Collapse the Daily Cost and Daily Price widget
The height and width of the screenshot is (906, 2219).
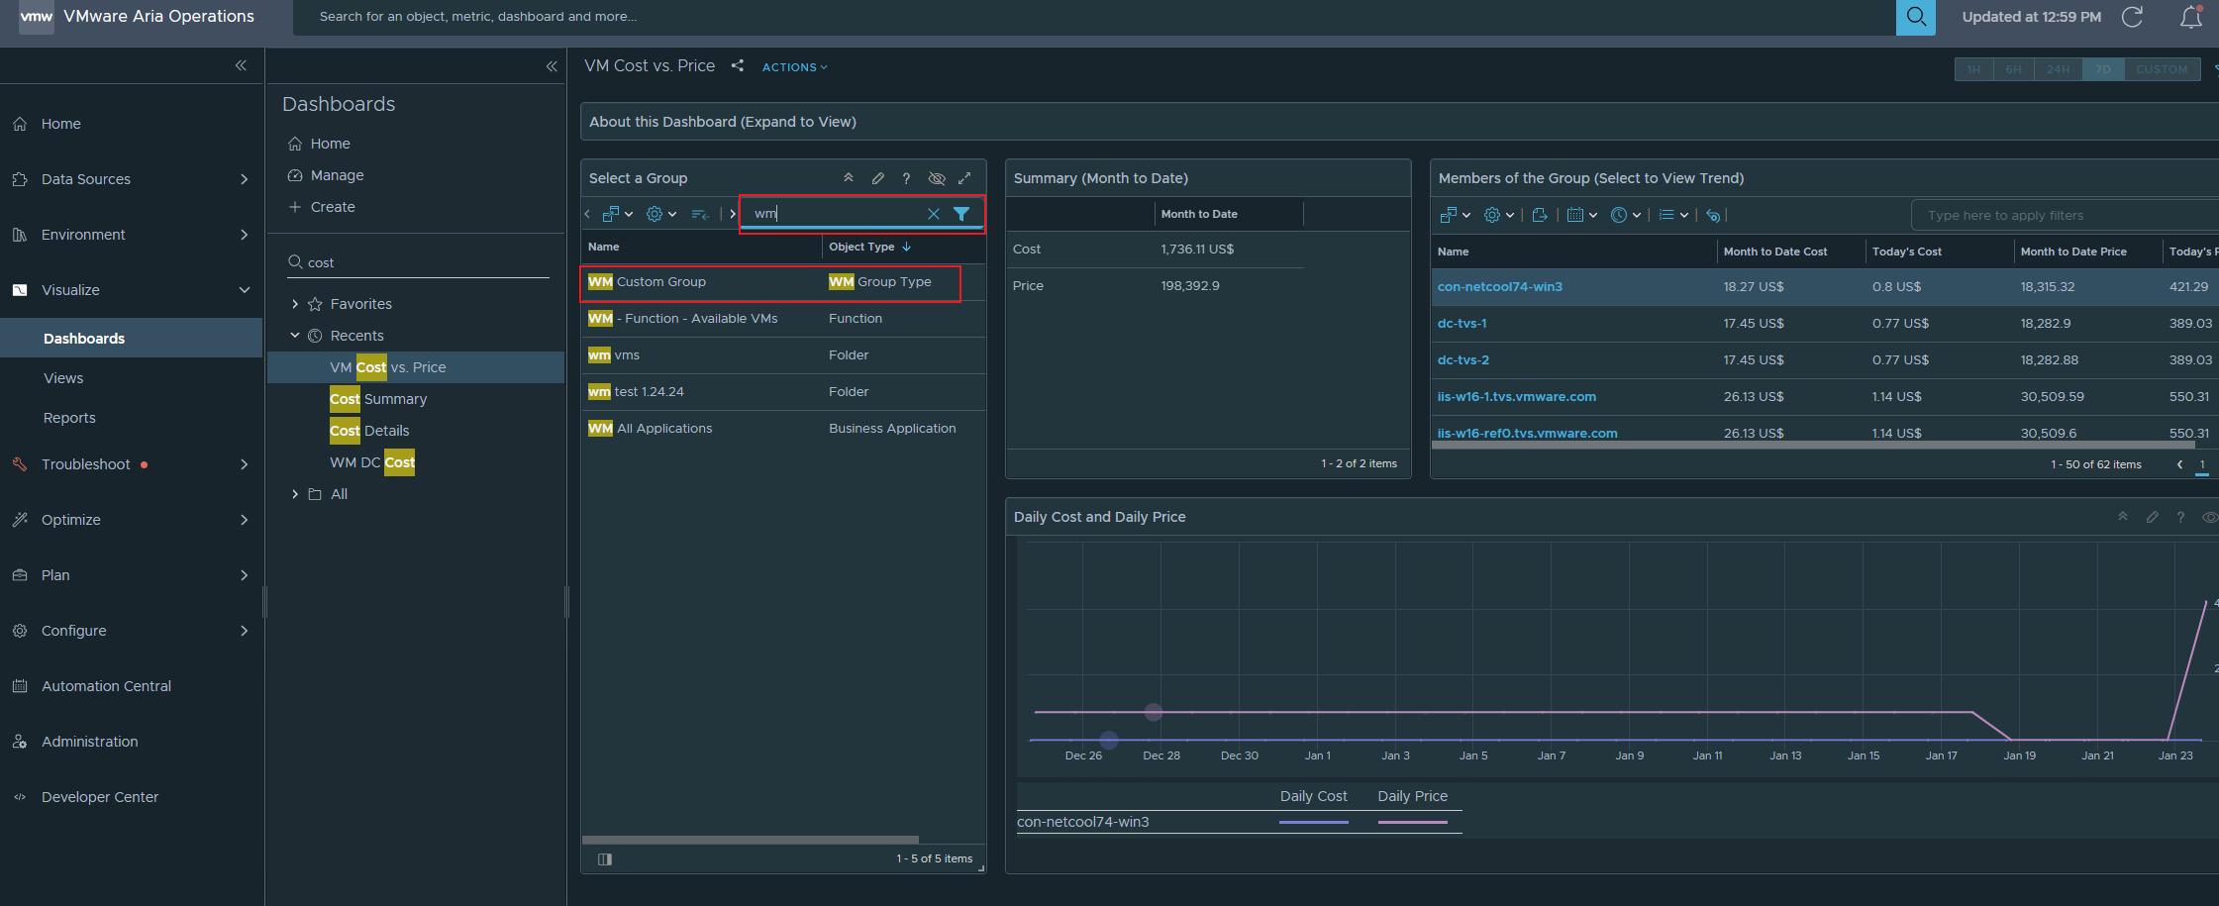(x=2123, y=517)
